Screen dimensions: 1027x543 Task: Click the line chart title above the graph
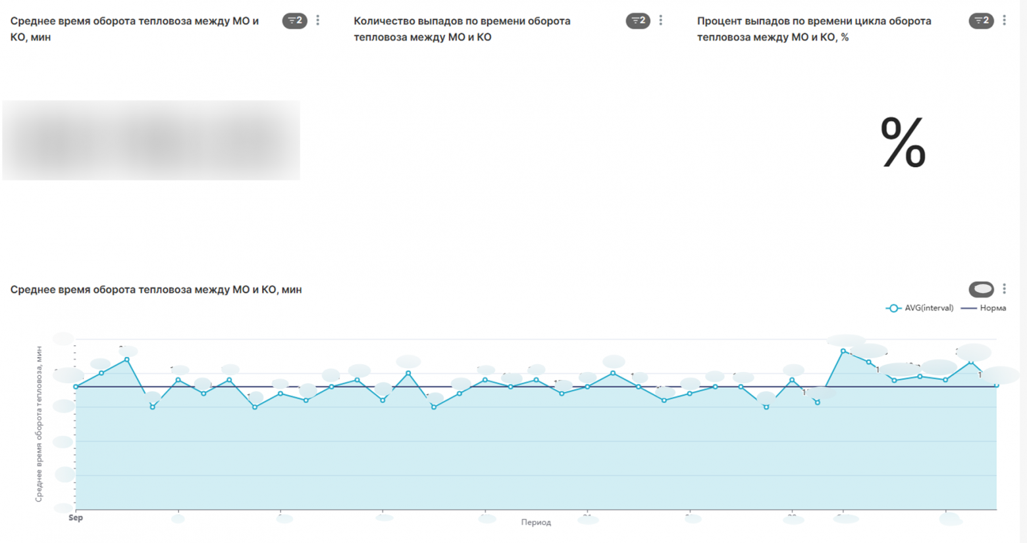(x=156, y=290)
